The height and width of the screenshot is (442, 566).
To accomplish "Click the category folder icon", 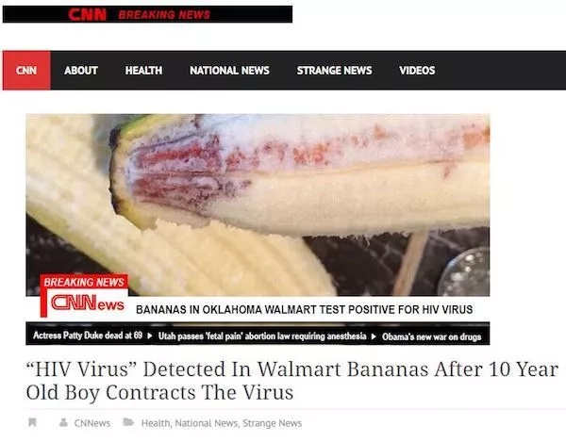I will 128,422.
